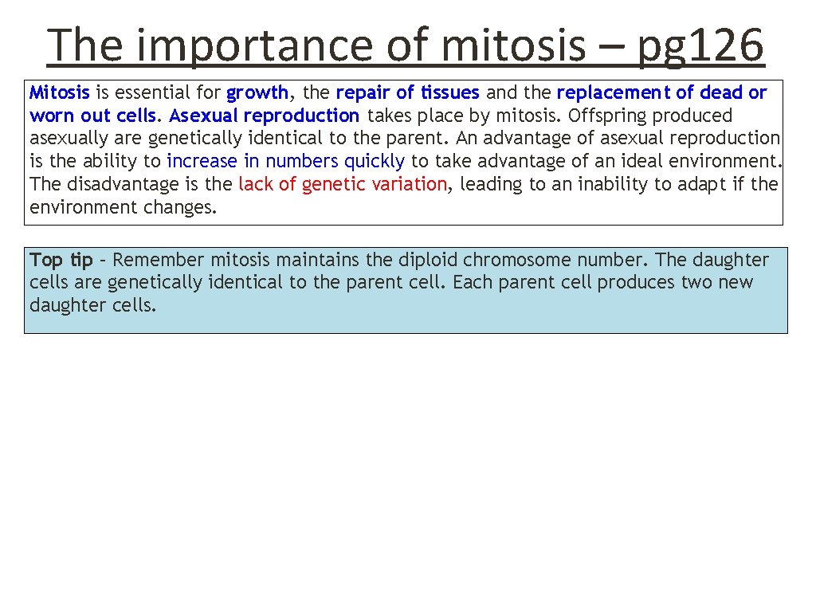
Task: Click 'daughter cells.' on last tip line
Action: coord(92,306)
